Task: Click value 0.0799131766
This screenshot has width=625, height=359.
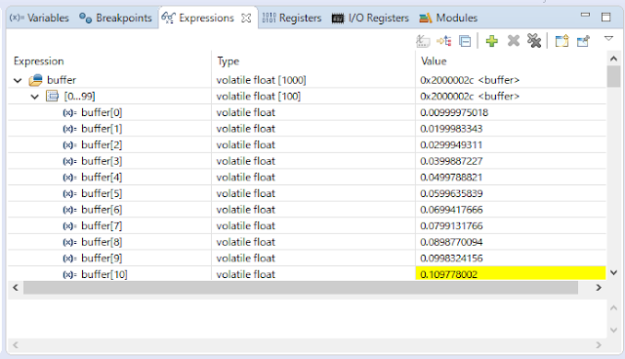Action: click(451, 225)
